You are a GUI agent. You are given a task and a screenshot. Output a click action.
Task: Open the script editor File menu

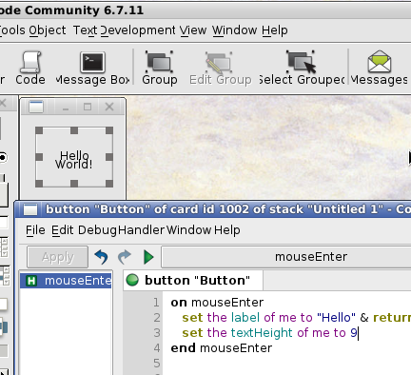(x=35, y=229)
